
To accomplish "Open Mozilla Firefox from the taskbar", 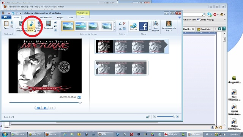I will tap(52, 134).
